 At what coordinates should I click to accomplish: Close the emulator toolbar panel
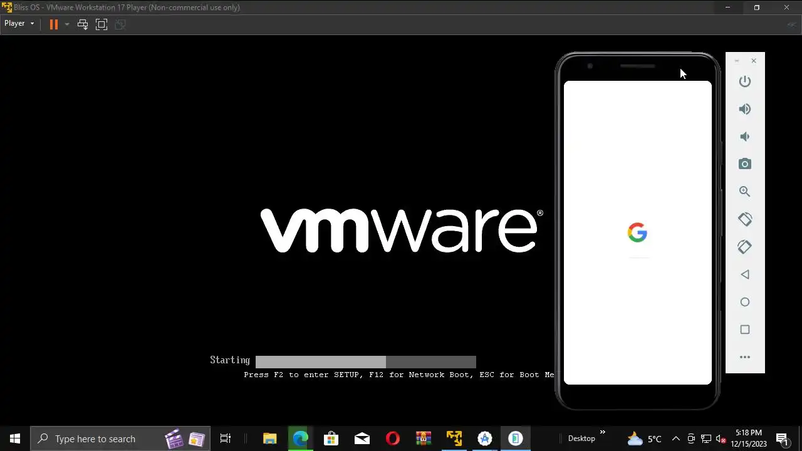(x=754, y=61)
